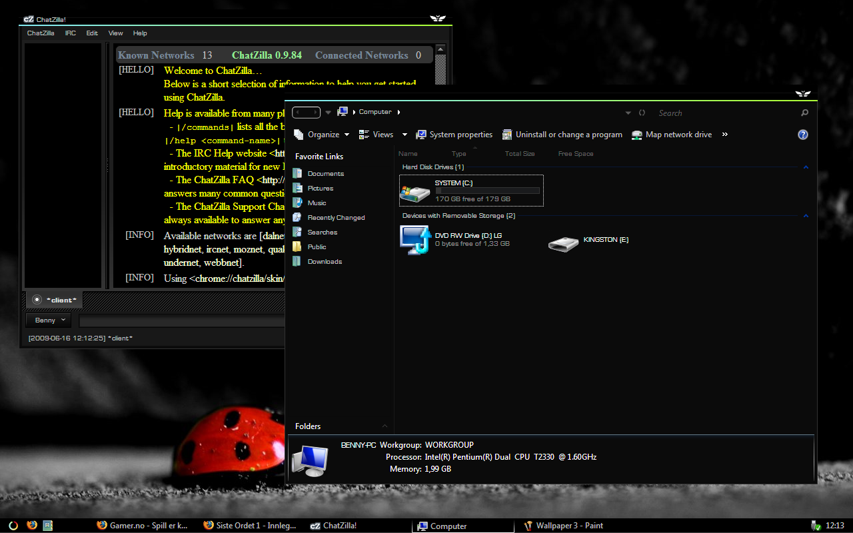Click the refresh icon beside address bar
This screenshot has width=853, height=533.
(642, 113)
